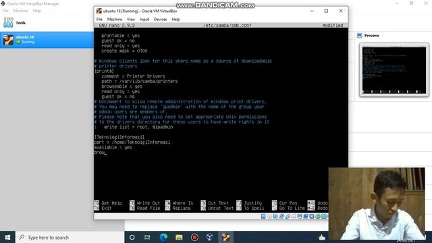Click the 'To Spell' nano shortcut
This screenshot has width=432, height=243.
(x=254, y=209)
